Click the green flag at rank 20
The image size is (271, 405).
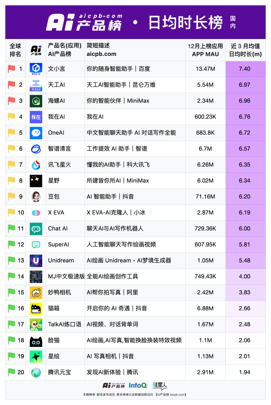tap(12, 372)
